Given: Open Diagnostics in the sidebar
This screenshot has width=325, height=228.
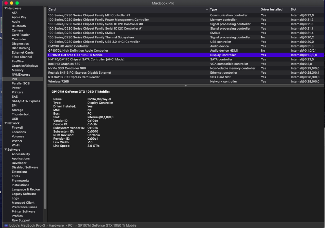Looking at the screenshot, I should tap(20, 44).
